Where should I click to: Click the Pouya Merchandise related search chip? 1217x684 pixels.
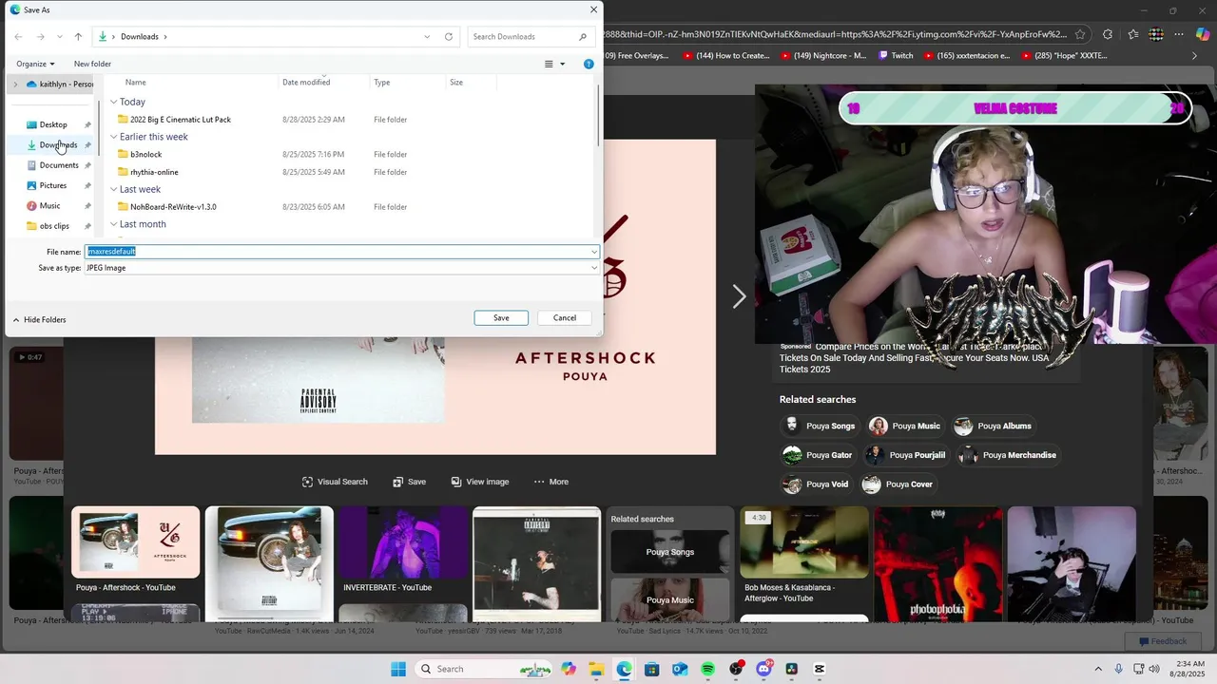coord(1009,455)
